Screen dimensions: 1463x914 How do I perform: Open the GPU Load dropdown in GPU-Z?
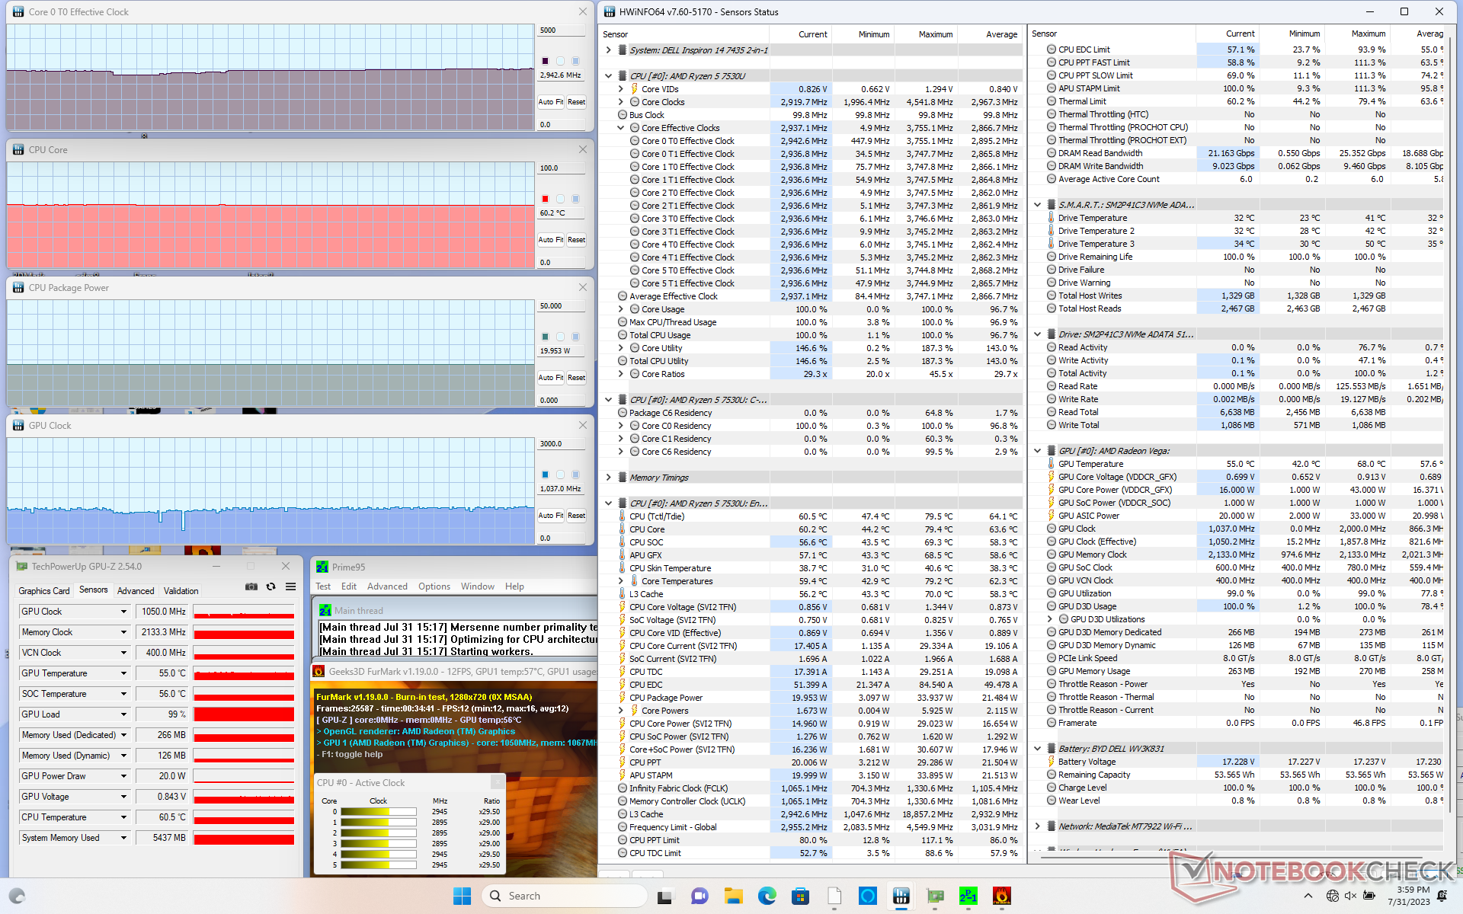pos(123,714)
